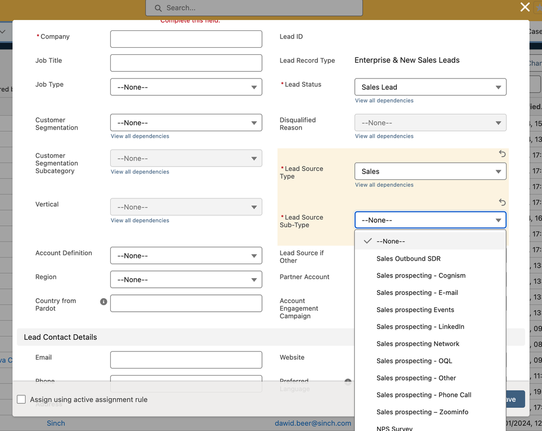Choose Sales prospecting - Other

(x=430, y=378)
